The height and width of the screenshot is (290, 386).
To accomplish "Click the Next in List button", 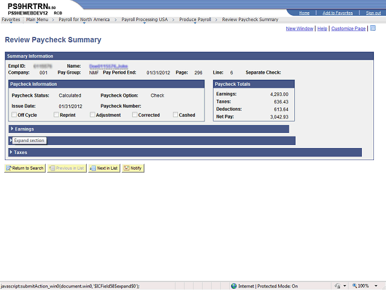I will pos(104,168).
